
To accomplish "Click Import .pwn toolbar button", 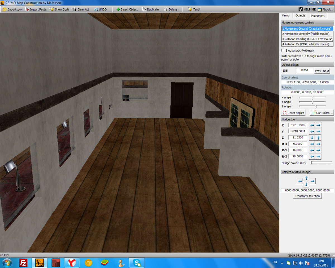I will click(x=13, y=9).
